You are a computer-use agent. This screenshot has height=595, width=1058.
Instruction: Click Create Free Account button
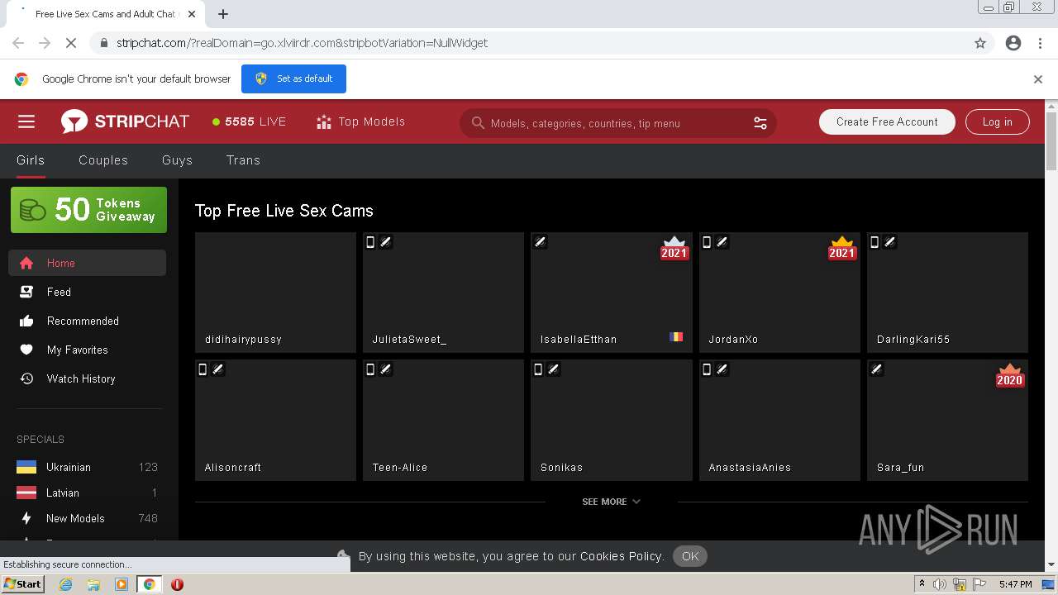887,121
